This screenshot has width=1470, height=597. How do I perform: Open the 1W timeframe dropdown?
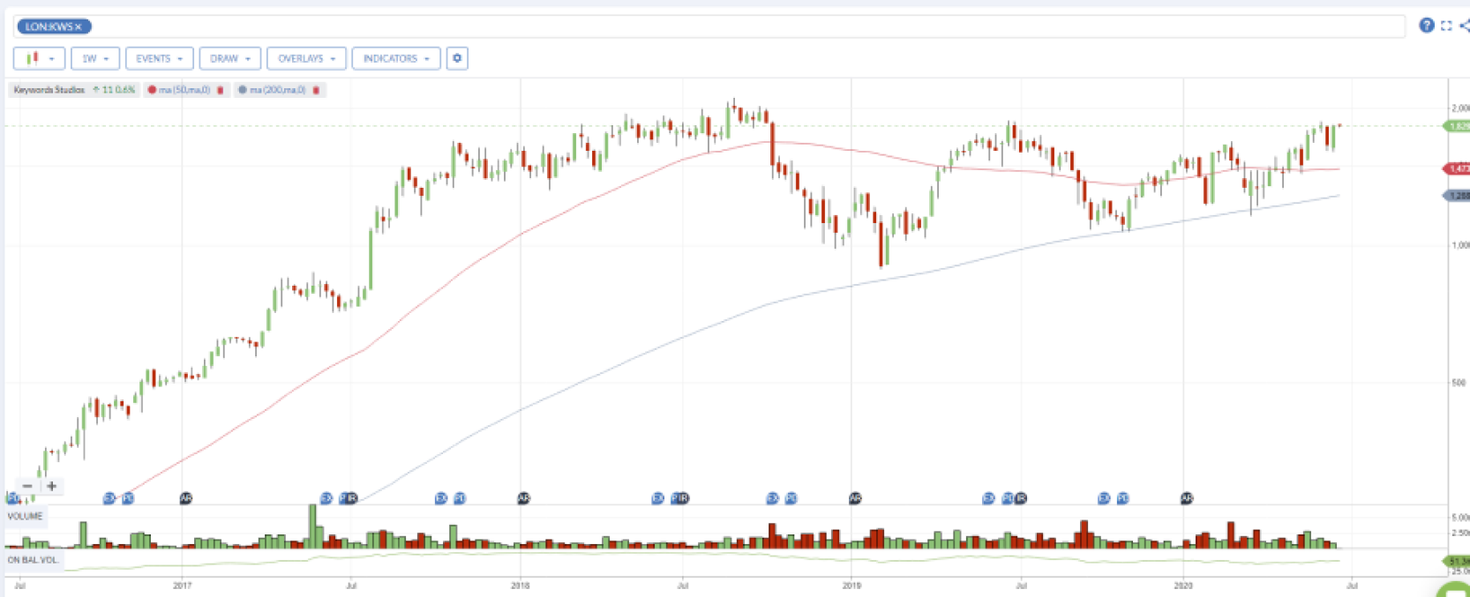pos(95,58)
